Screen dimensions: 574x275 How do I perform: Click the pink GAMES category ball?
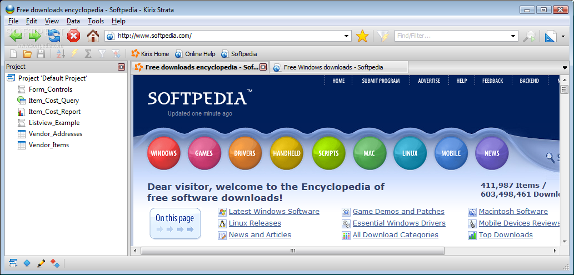[x=204, y=153]
